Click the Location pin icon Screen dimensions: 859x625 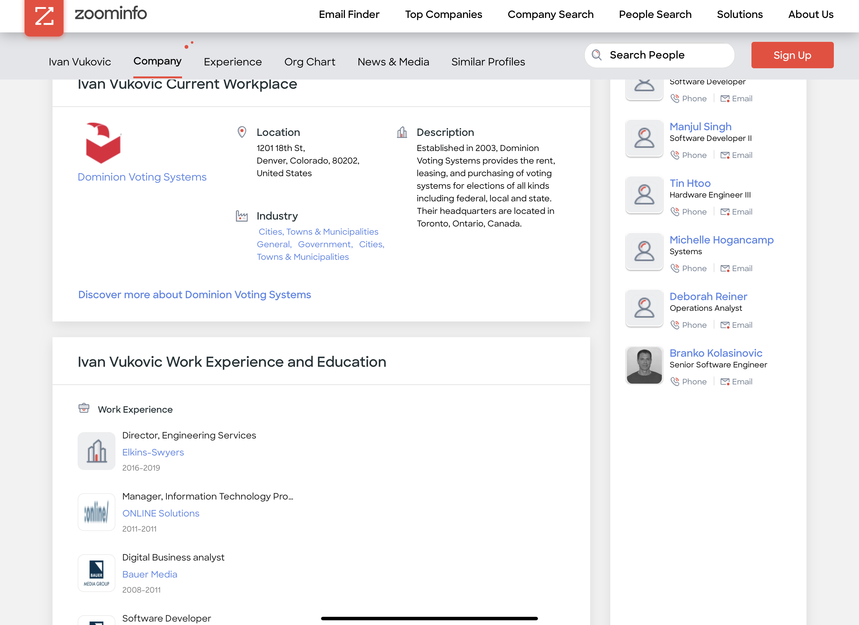(x=242, y=132)
